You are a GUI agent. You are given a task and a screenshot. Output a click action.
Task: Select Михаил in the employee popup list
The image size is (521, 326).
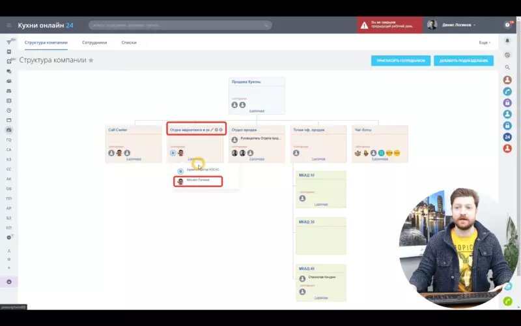coord(198,181)
